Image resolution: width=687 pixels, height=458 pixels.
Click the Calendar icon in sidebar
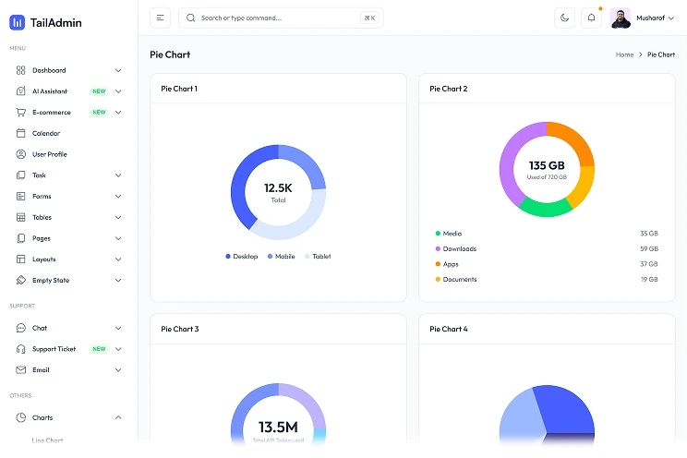click(20, 133)
